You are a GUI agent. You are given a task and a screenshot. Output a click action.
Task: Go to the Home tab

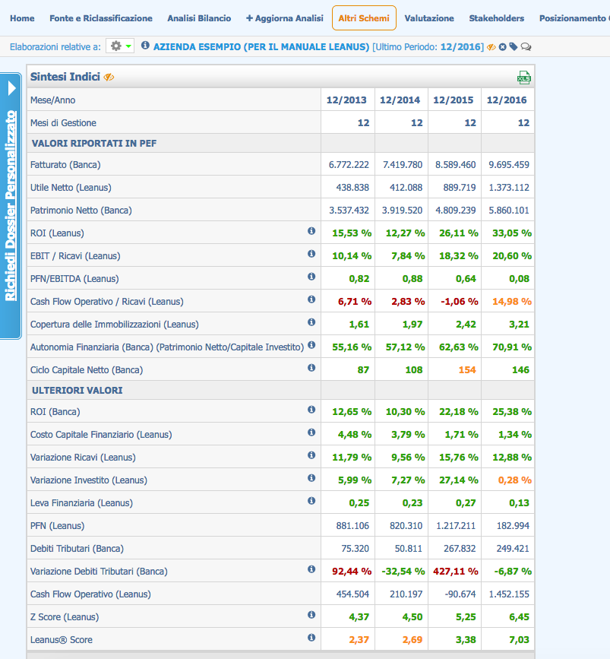22,18
